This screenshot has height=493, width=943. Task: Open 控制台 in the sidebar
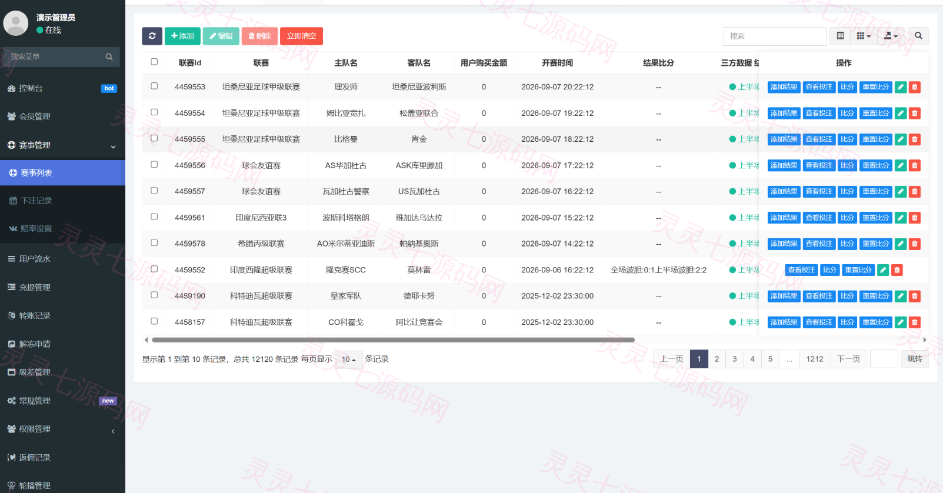[x=62, y=88]
